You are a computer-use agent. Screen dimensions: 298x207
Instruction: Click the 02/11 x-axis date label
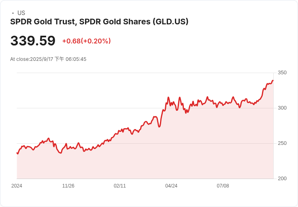point(120,186)
